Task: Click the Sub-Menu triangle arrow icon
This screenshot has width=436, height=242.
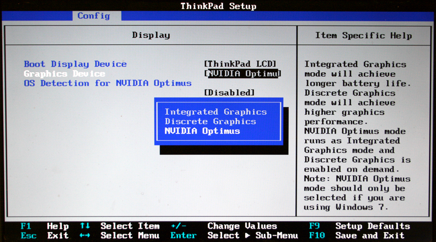Action: [247, 236]
